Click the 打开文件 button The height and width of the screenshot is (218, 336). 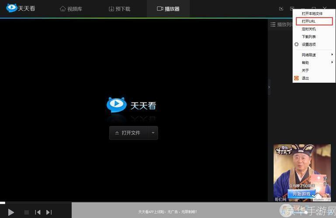[128, 133]
